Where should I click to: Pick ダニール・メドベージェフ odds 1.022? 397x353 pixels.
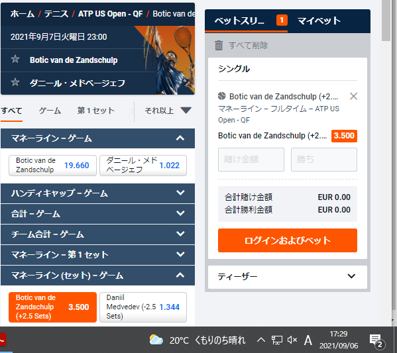(x=143, y=165)
